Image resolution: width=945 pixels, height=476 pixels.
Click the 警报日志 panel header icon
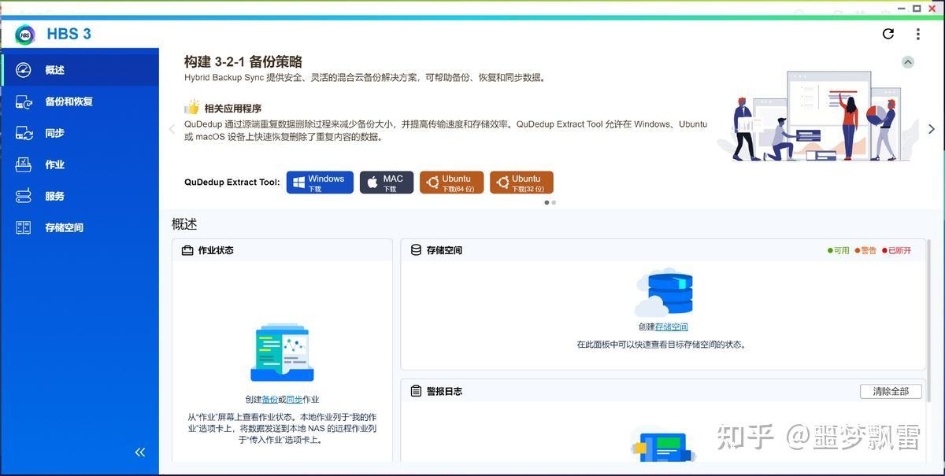pos(416,391)
